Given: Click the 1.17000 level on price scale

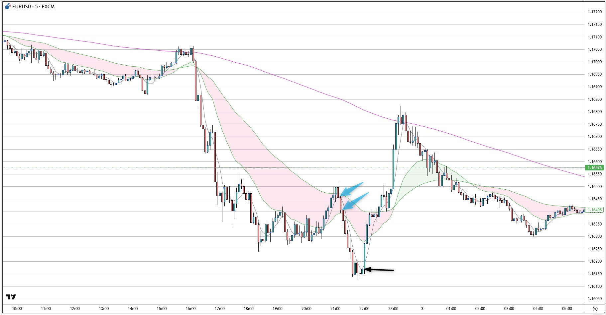Looking at the screenshot, I should tap(594, 62).
